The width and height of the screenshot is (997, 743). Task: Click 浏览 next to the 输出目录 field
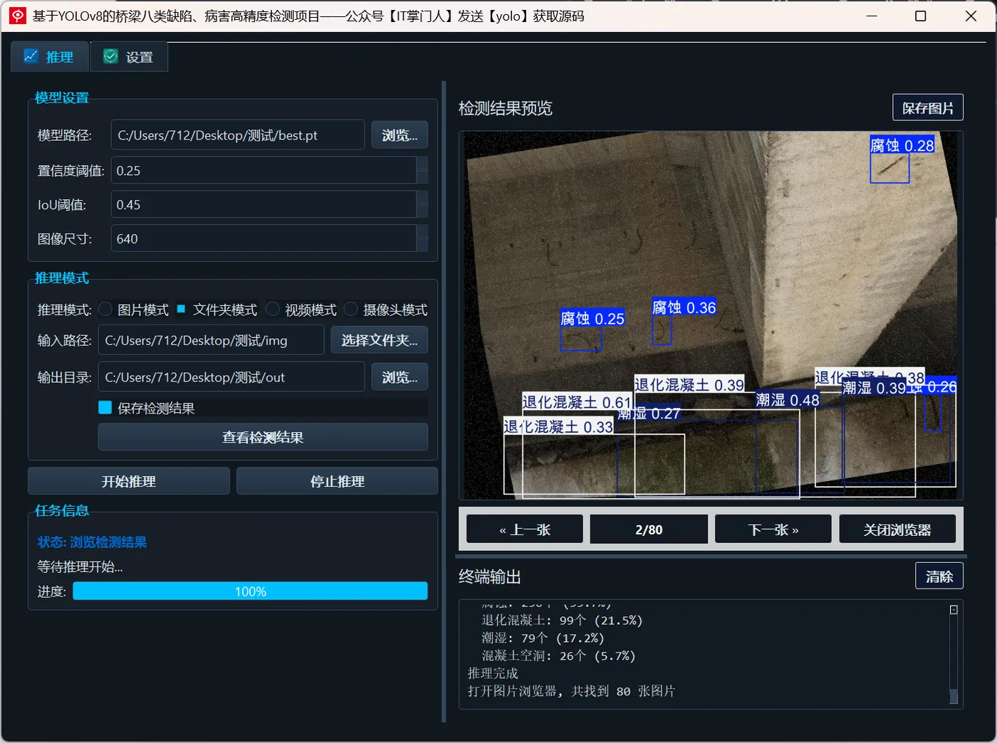400,377
